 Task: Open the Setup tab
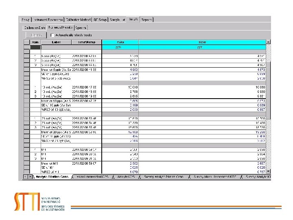(26, 20)
